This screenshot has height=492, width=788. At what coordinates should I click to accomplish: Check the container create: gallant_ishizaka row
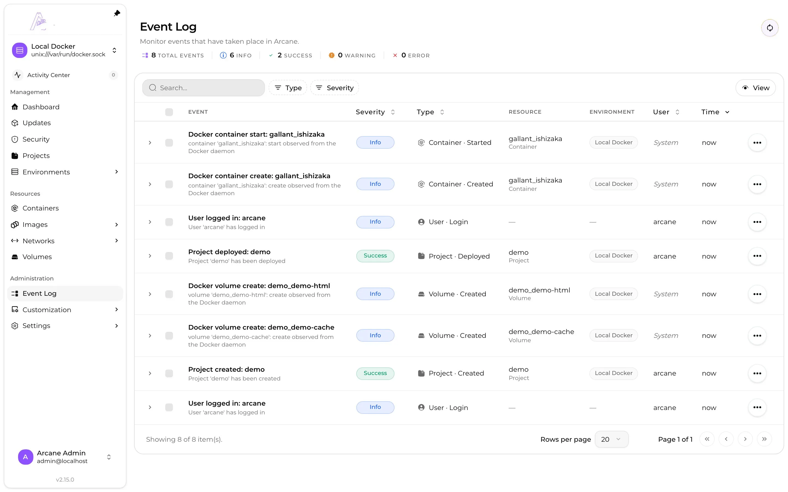(169, 184)
